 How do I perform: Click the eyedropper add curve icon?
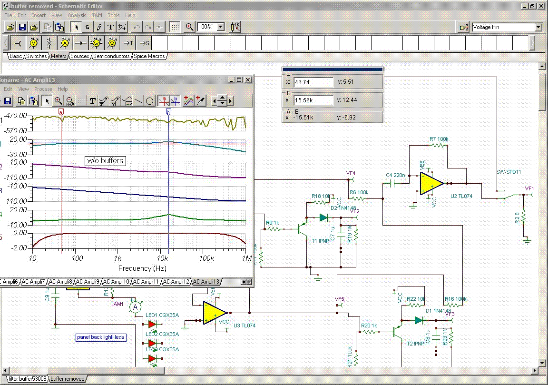200,101
